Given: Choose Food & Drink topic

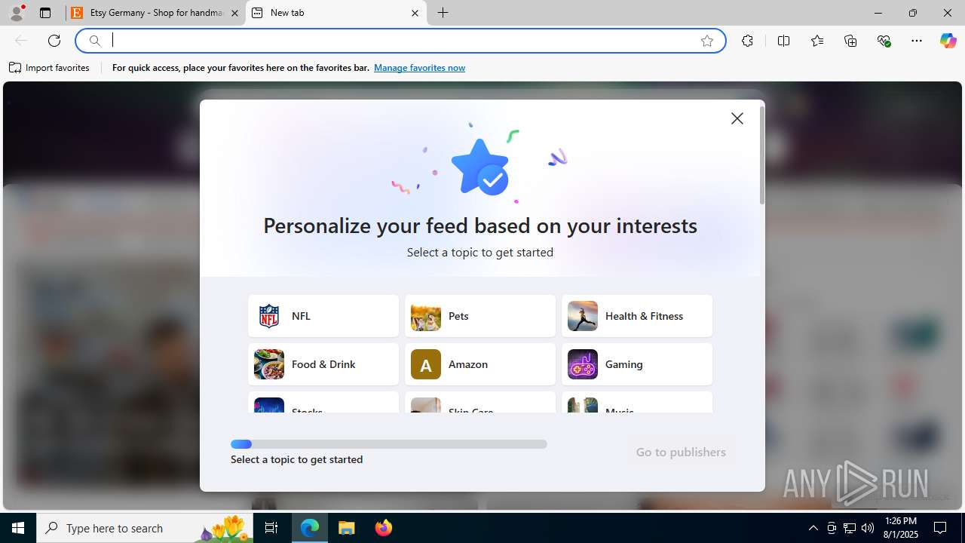Looking at the screenshot, I should click(323, 364).
